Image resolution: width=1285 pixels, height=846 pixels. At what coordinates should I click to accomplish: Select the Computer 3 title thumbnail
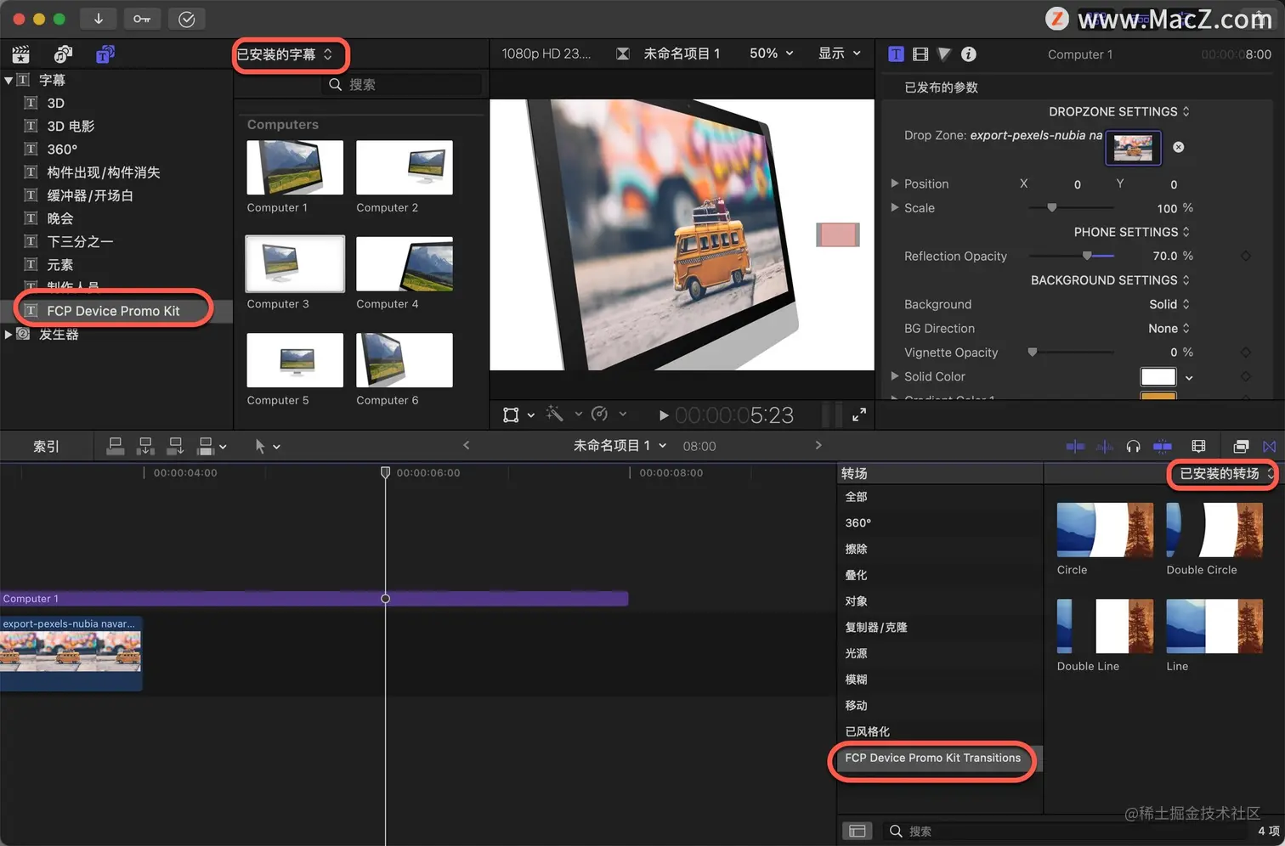(295, 263)
